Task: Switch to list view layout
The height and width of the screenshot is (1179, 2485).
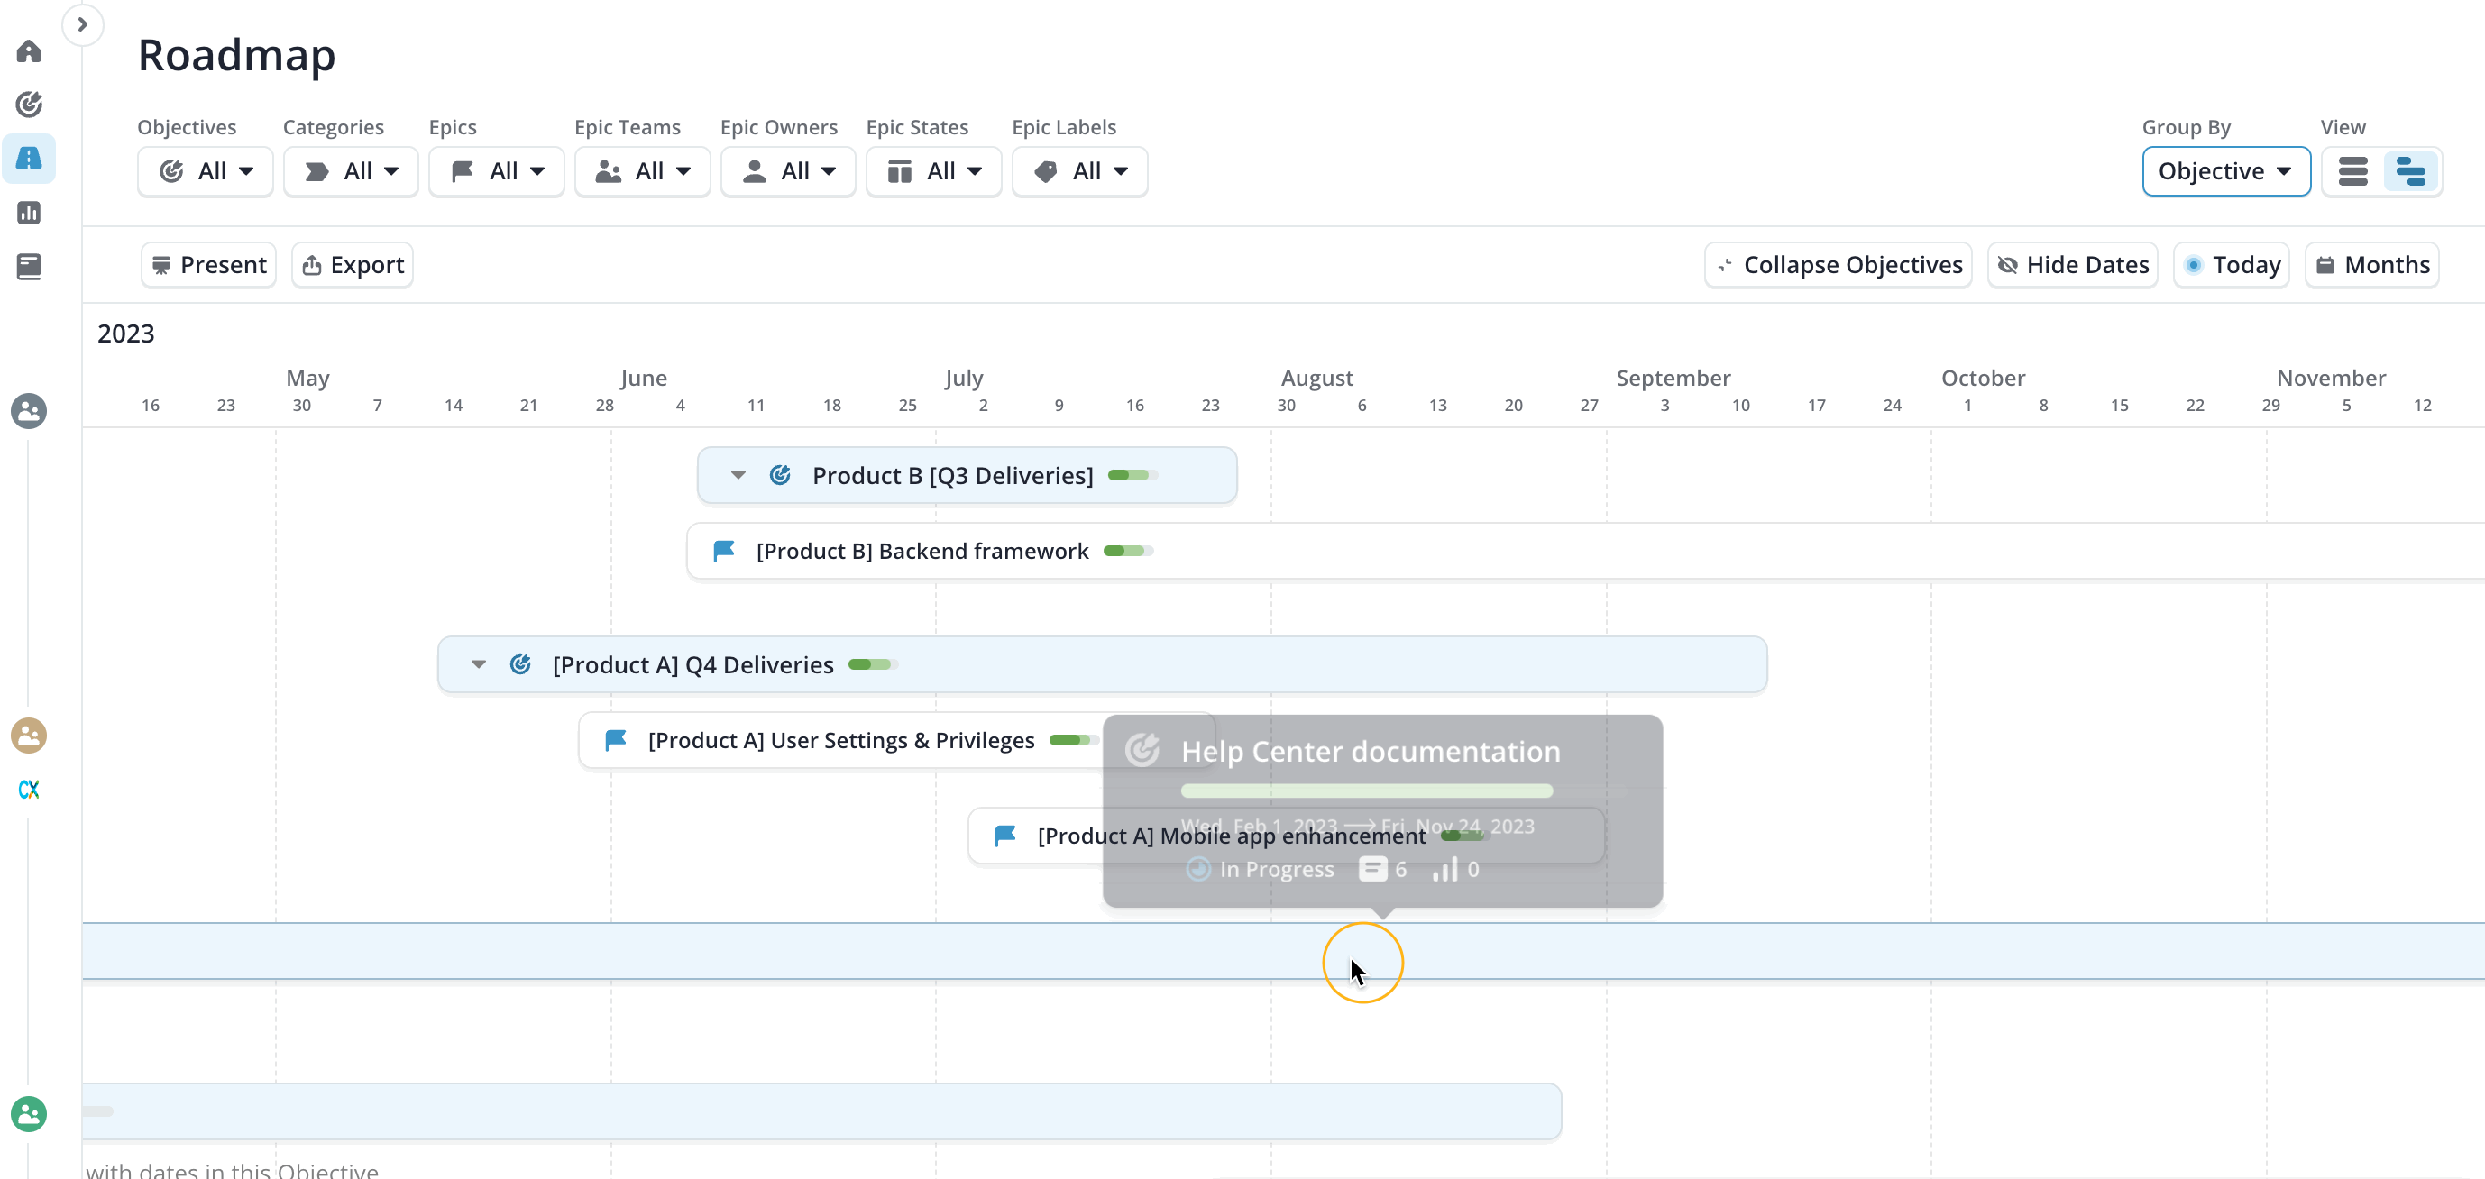Action: 2352,171
